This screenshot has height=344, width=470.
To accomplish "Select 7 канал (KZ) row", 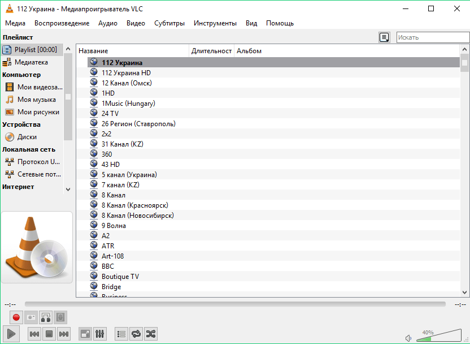I will 268,185.
